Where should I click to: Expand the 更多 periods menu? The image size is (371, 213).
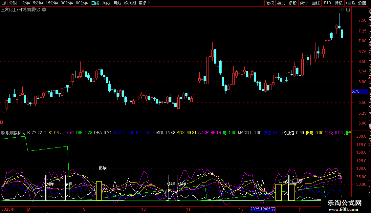tap(144, 3)
